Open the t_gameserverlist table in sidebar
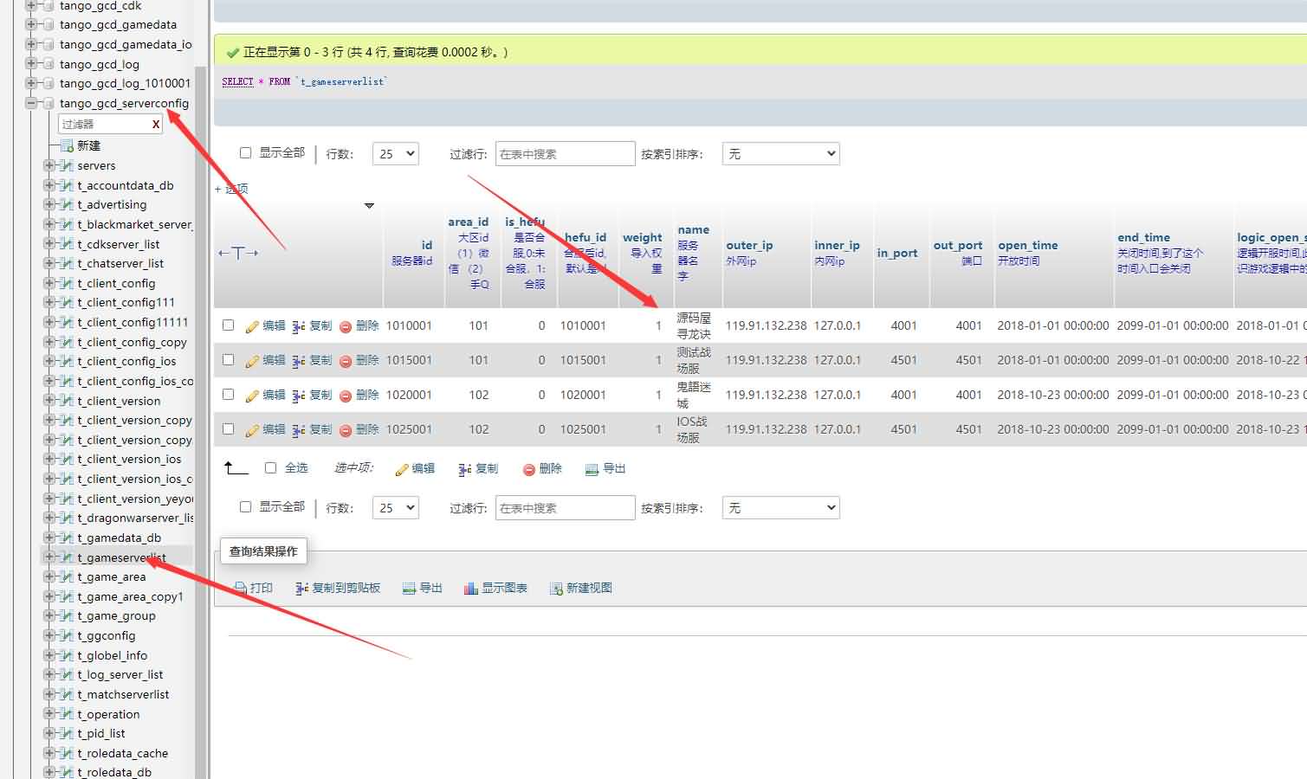Image resolution: width=1307 pixels, height=779 pixels. pos(121,557)
